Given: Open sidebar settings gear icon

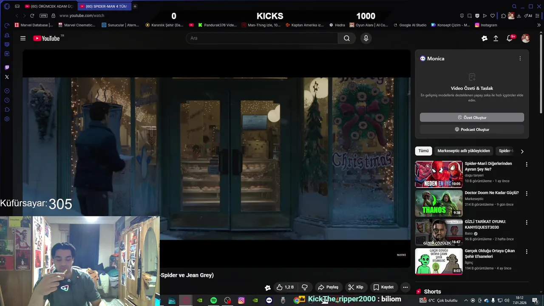Looking at the screenshot, I should click(x=7, y=119).
